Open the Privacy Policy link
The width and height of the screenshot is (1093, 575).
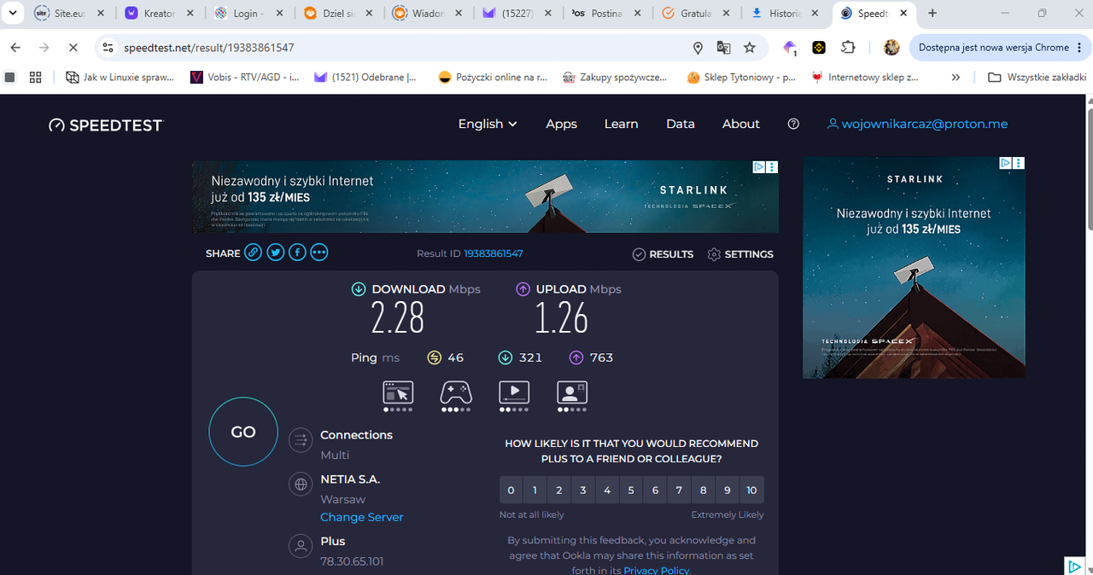(x=656, y=570)
